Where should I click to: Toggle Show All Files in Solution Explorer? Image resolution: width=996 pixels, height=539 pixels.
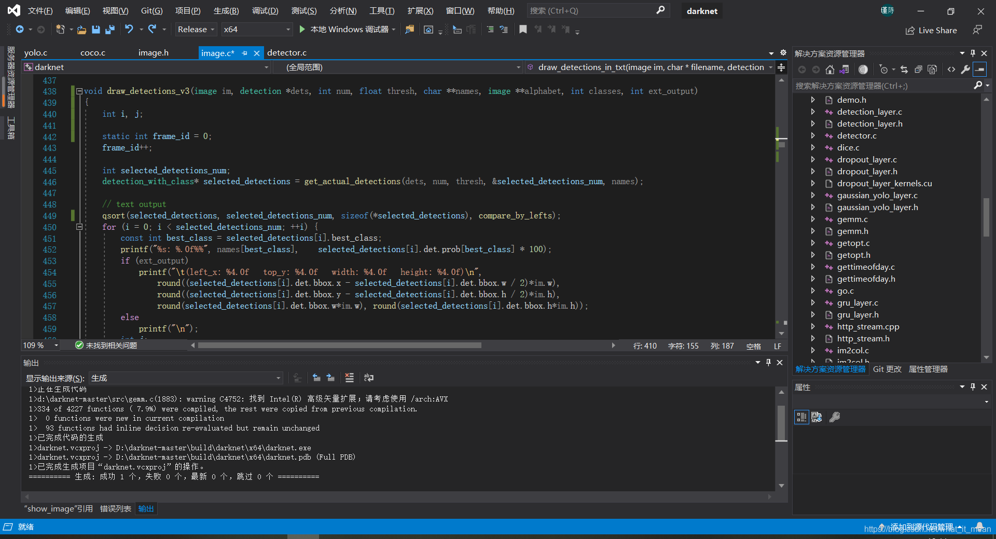[x=932, y=70]
